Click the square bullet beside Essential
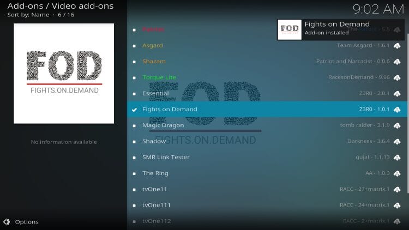The height and width of the screenshot is (230, 409). [x=134, y=94]
